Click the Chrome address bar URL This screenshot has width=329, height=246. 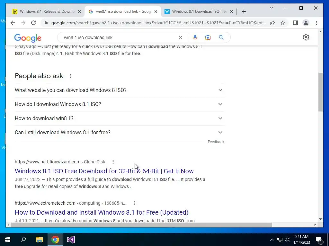coord(158,23)
